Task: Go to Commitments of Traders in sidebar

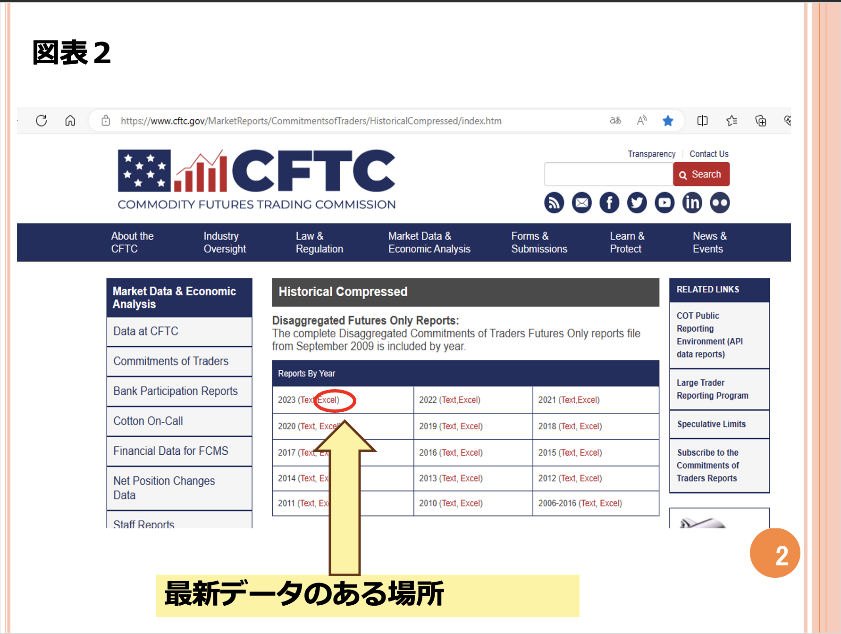Action: [179, 361]
